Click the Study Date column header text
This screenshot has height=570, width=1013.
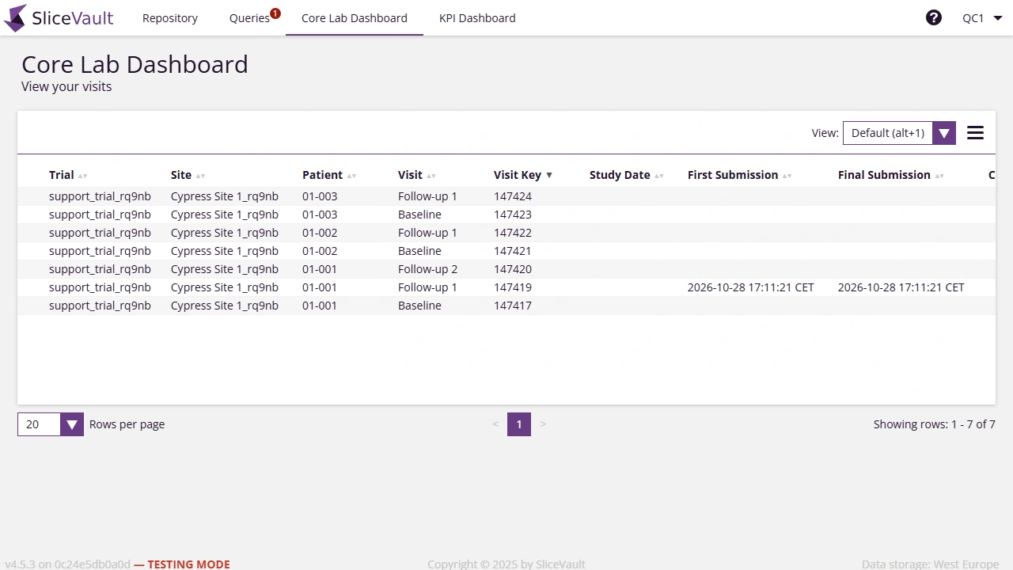[620, 175]
